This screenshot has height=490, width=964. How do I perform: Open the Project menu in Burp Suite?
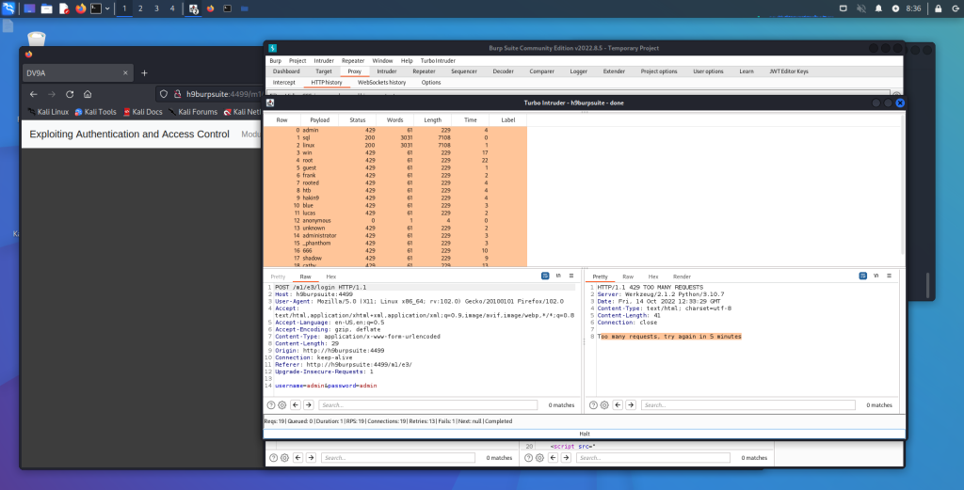click(x=297, y=61)
